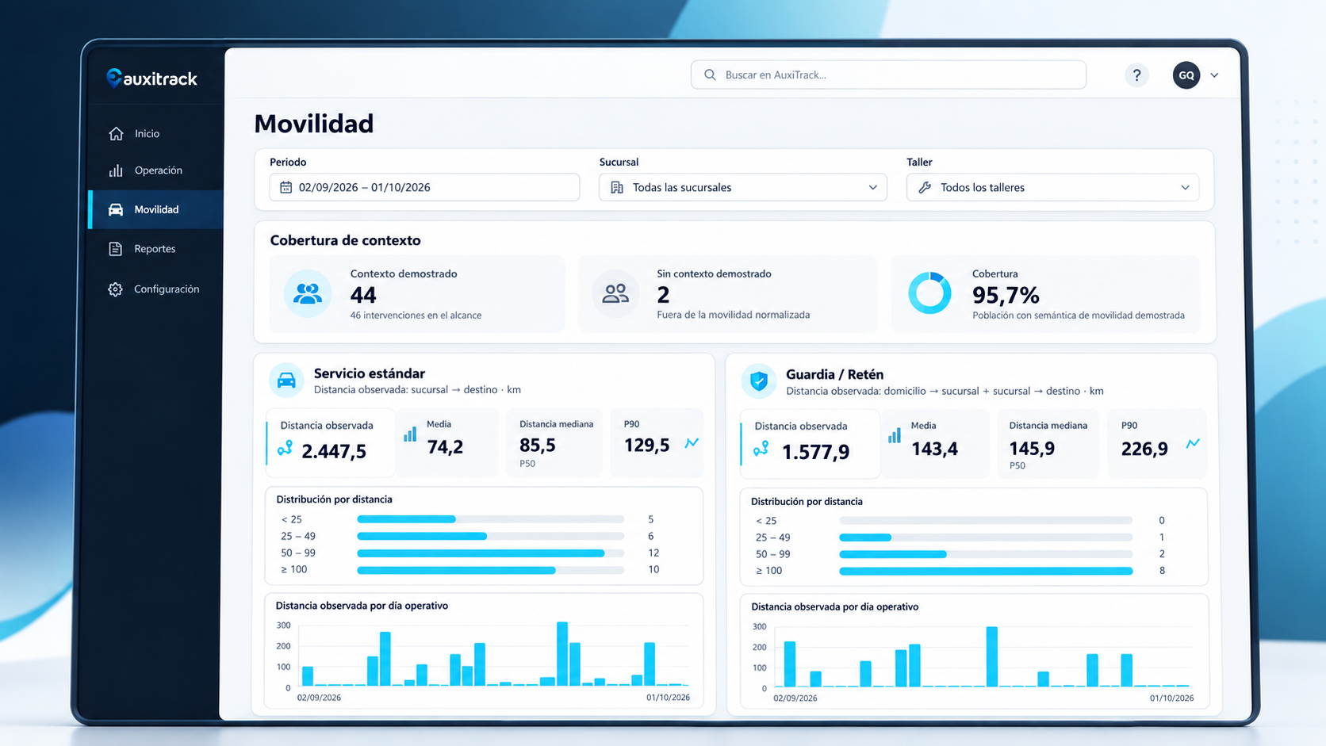This screenshot has width=1326, height=746.
Task: Focus the Buscar en AuxiTrack search field
Action: click(888, 75)
